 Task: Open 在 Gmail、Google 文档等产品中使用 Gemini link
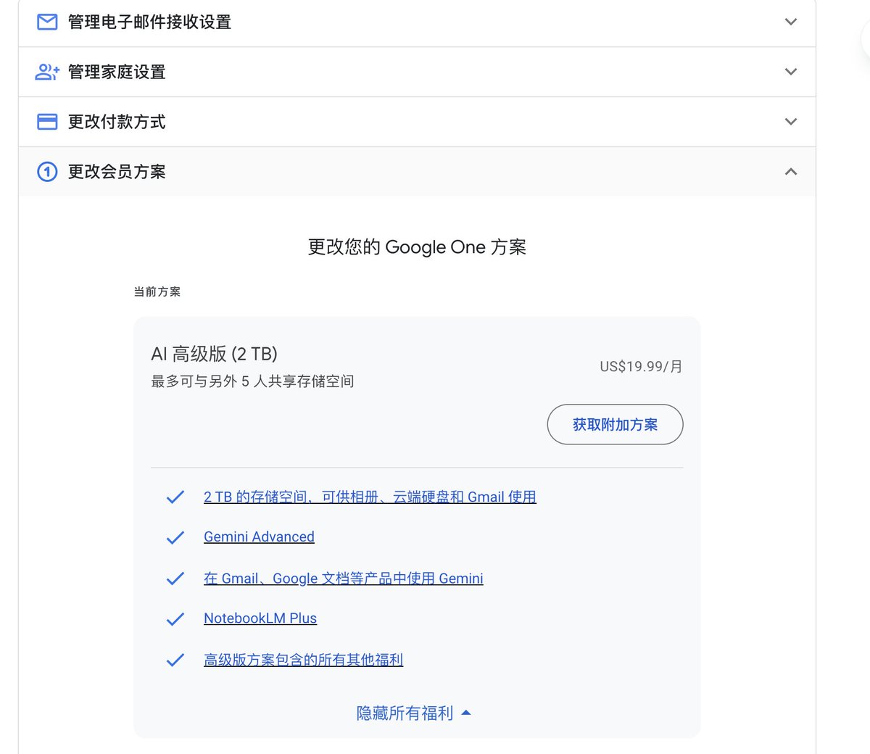pos(343,578)
